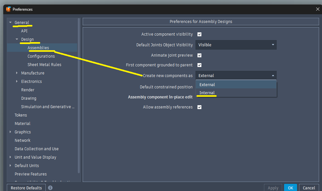
Task: Toggle the Allow assembly references checkbox
Action: (199, 107)
